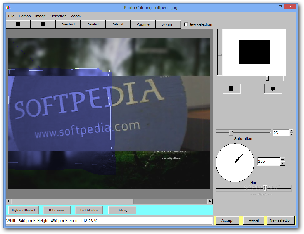Choose the square shape button below the preview
Screen dimensions: 304x234
pyautogui.click(x=231, y=89)
